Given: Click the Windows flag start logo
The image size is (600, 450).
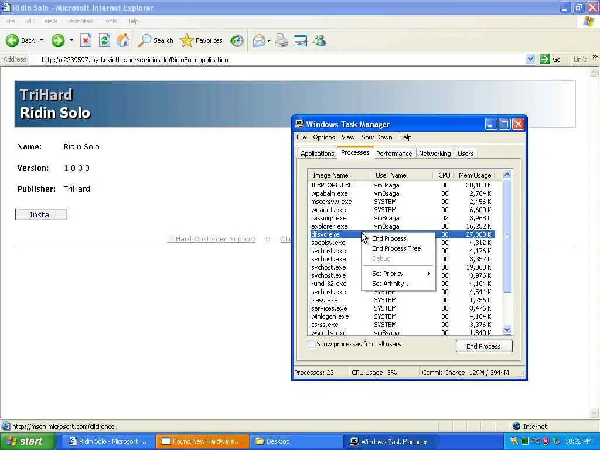Looking at the screenshot, I should (x=11, y=441).
